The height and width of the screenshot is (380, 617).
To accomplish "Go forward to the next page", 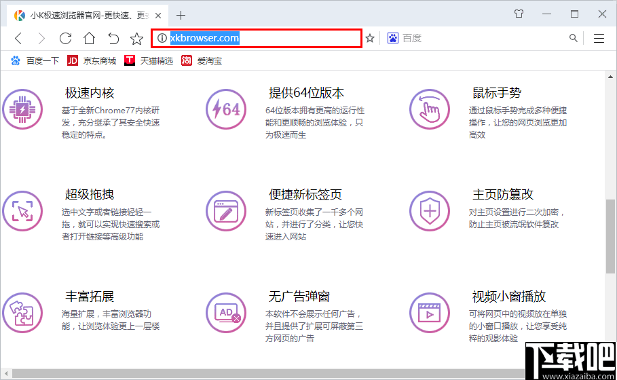I will [41, 38].
